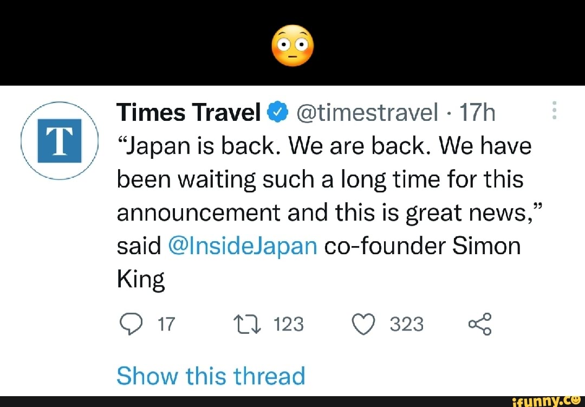Click the verified blue checkmark badge
The height and width of the screenshot is (407, 585).
(x=278, y=112)
